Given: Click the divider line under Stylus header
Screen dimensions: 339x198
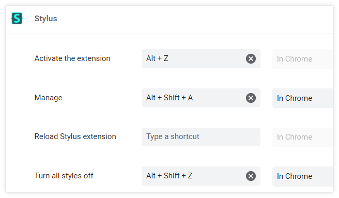Looking at the screenshot, I should coord(169,34).
